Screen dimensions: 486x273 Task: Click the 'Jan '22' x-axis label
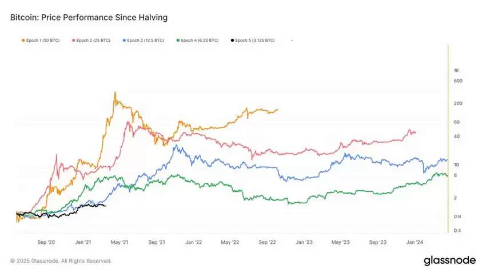(x=194, y=242)
